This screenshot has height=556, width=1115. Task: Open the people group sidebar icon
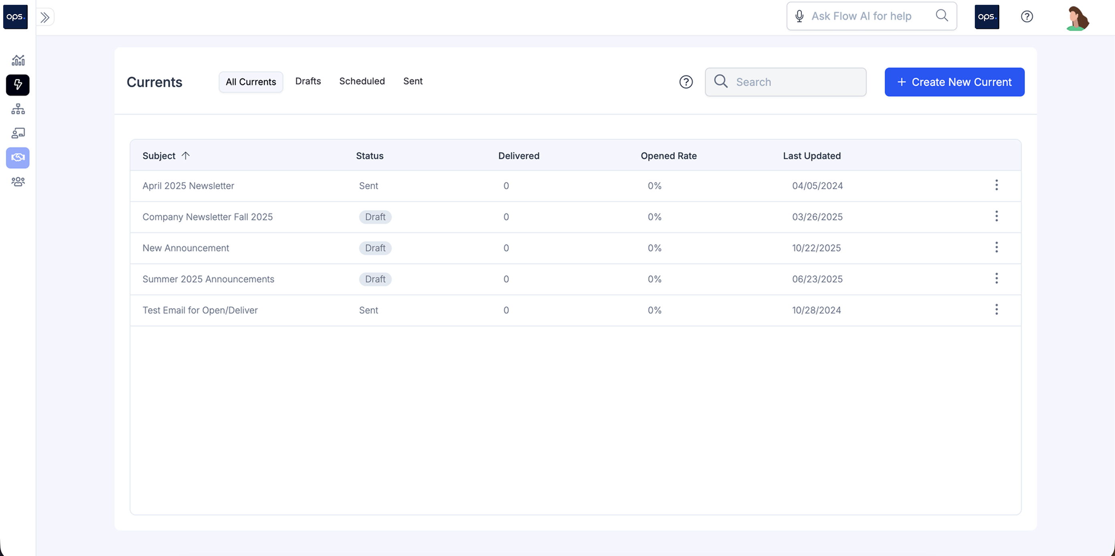[18, 181]
